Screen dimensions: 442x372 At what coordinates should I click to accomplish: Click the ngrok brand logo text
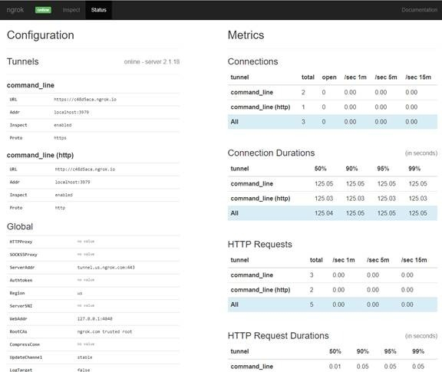tap(15, 10)
